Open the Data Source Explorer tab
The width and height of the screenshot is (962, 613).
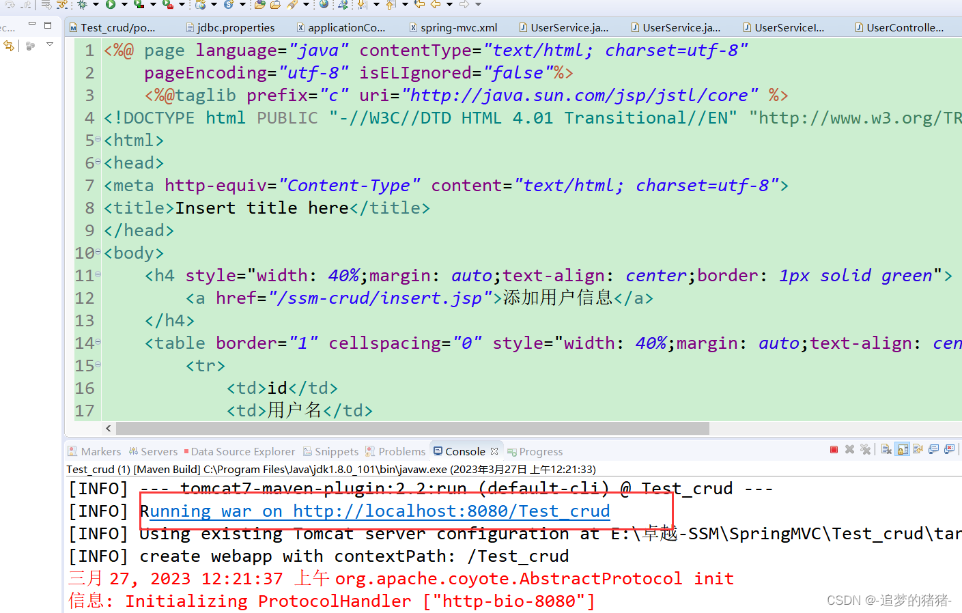240,451
